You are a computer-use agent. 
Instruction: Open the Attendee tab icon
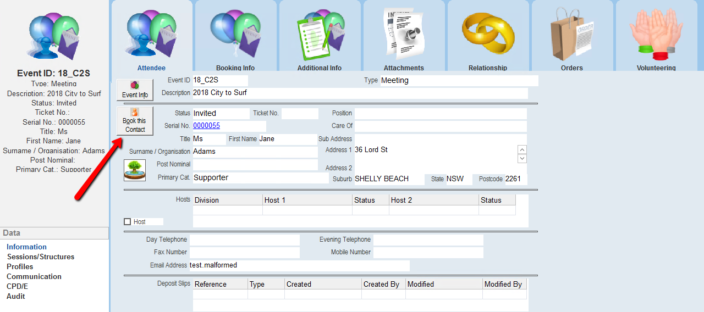pyautogui.click(x=151, y=34)
